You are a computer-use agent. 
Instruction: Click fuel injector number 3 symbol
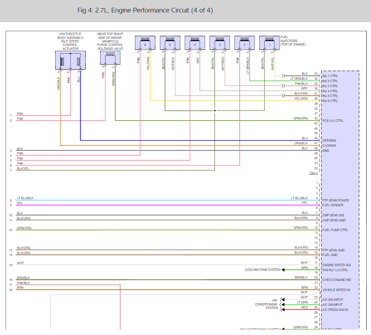click(x=220, y=43)
